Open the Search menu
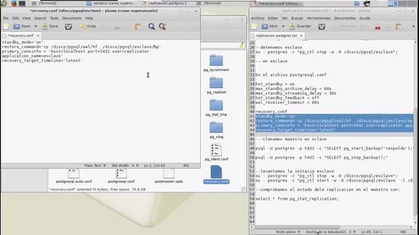419x235 pixels. tap(41, 18)
